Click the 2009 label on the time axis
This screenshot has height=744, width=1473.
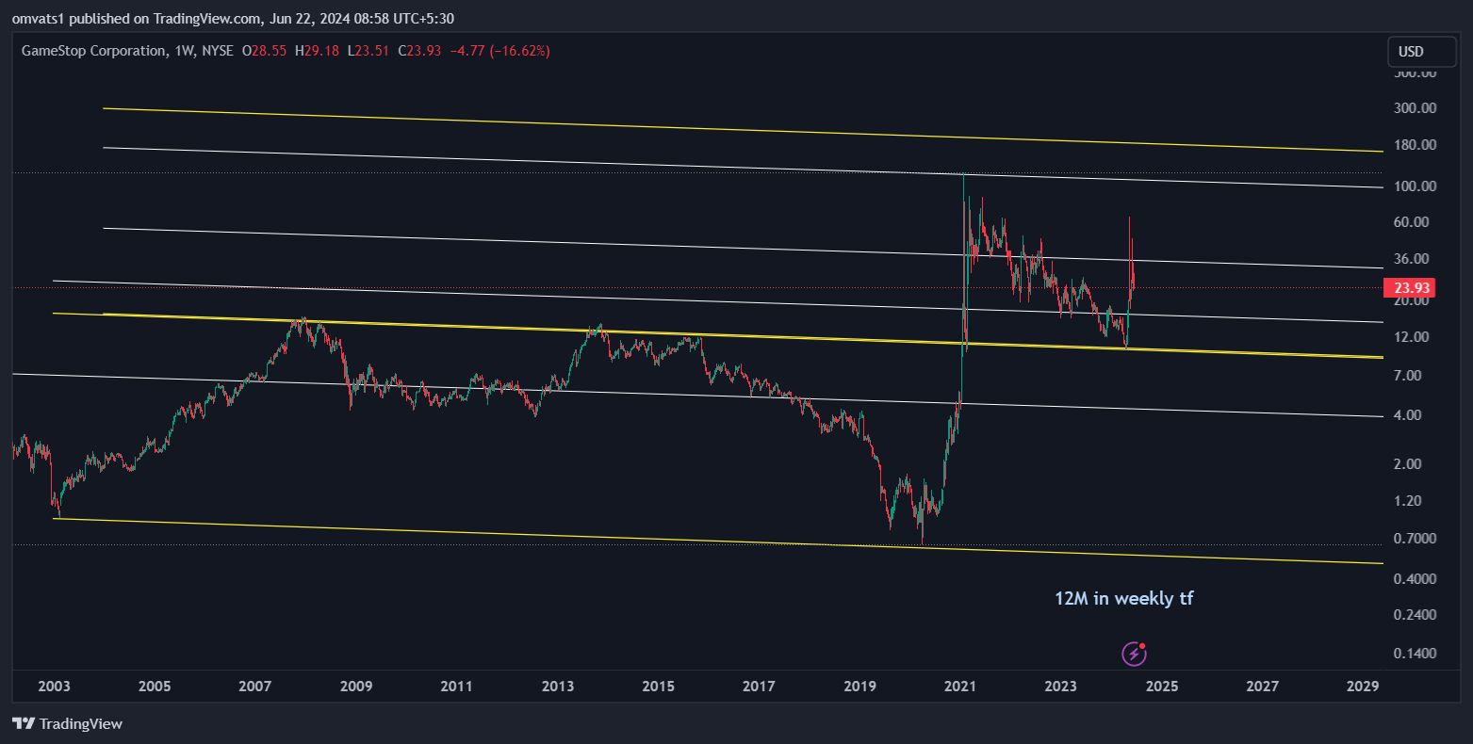pos(356,687)
